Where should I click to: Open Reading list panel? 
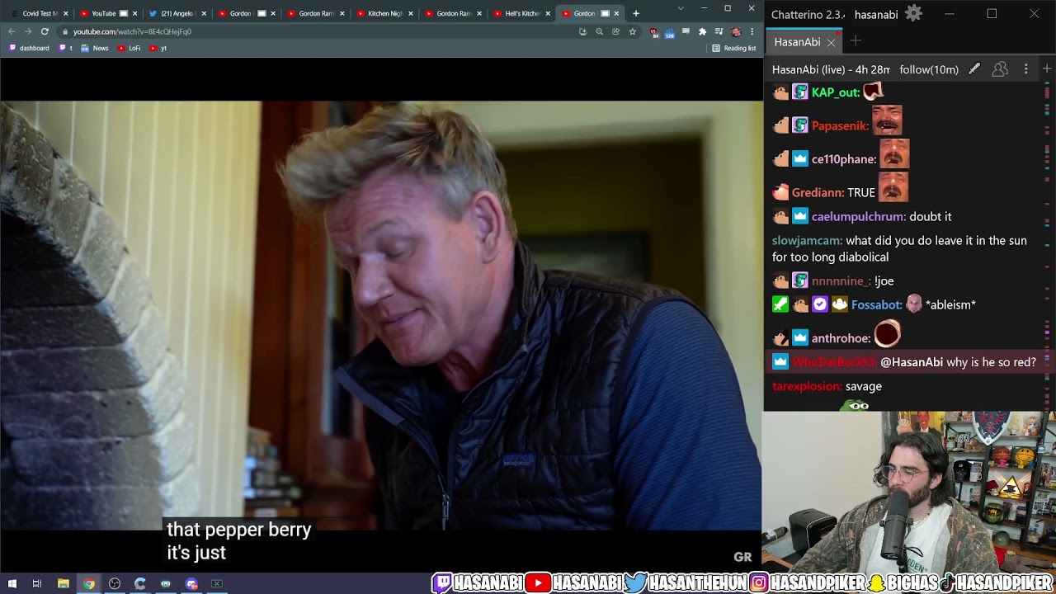coord(734,48)
